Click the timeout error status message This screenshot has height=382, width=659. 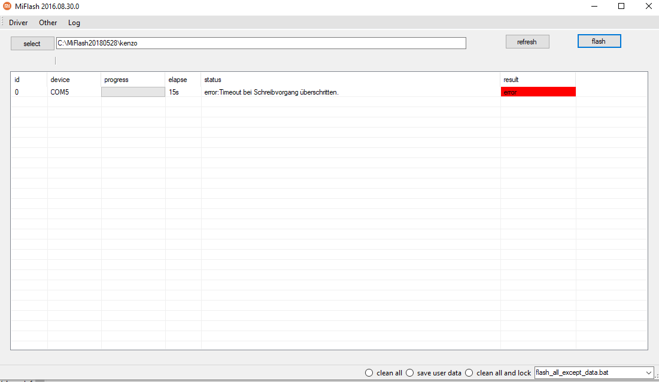[x=272, y=92]
